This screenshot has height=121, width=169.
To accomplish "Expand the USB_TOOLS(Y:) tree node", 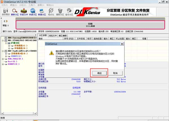I will point(3,59).
